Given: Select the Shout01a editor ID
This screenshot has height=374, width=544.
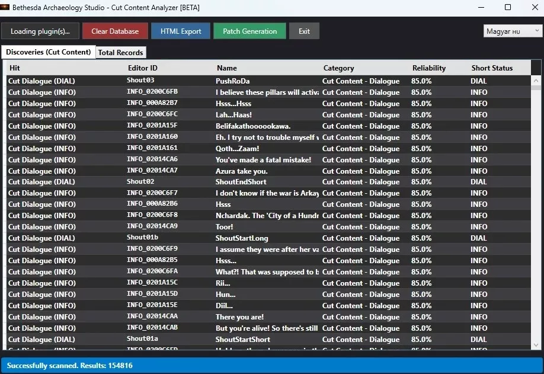Looking at the screenshot, I should [x=142, y=338].
